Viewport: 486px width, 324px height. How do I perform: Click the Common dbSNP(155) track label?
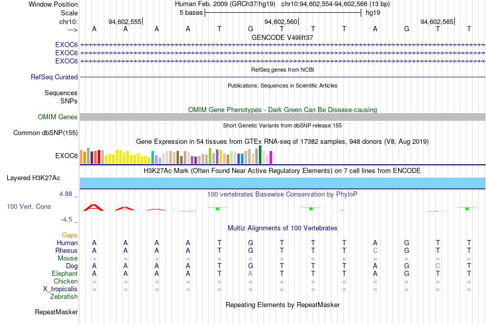click(46, 133)
